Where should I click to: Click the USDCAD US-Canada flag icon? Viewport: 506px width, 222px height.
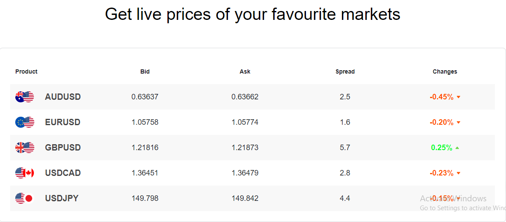click(25, 173)
